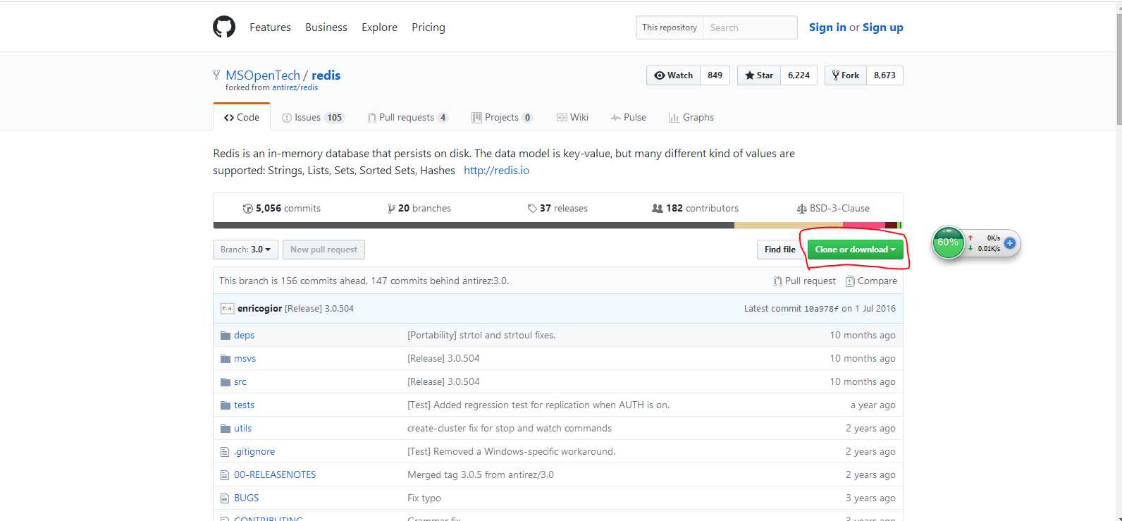Click the tag icon beside 37 releases
The image size is (1122, 521).
(532, 209)
